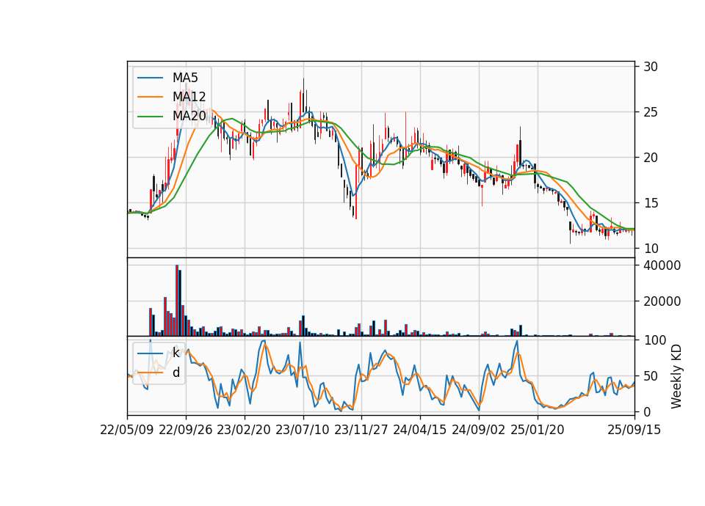Click the MA12 legend label
705x506 pixels.
tap(189, 97)
